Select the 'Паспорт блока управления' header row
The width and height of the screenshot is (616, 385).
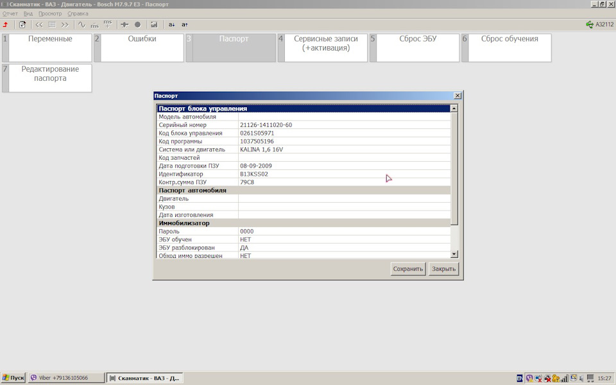[x=304, y=108]
